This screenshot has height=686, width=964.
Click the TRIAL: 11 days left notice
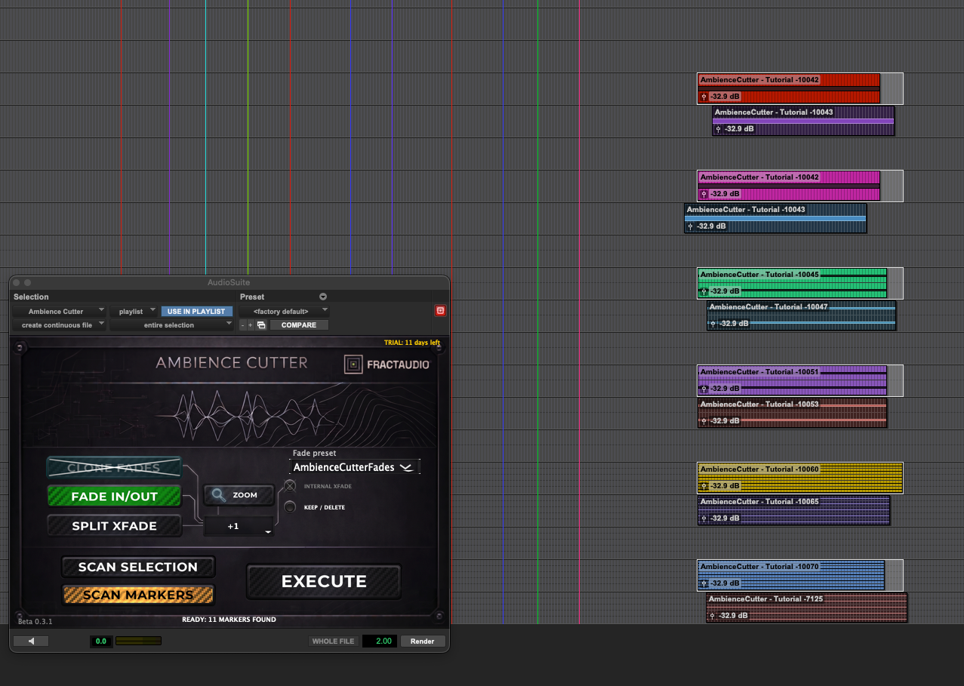tap(412, 343)
